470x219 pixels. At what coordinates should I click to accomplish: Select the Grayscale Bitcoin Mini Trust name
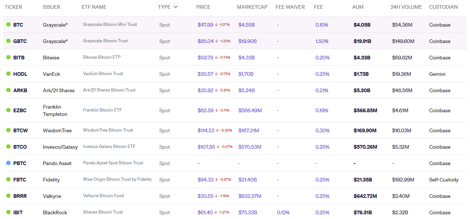(110, 24)
